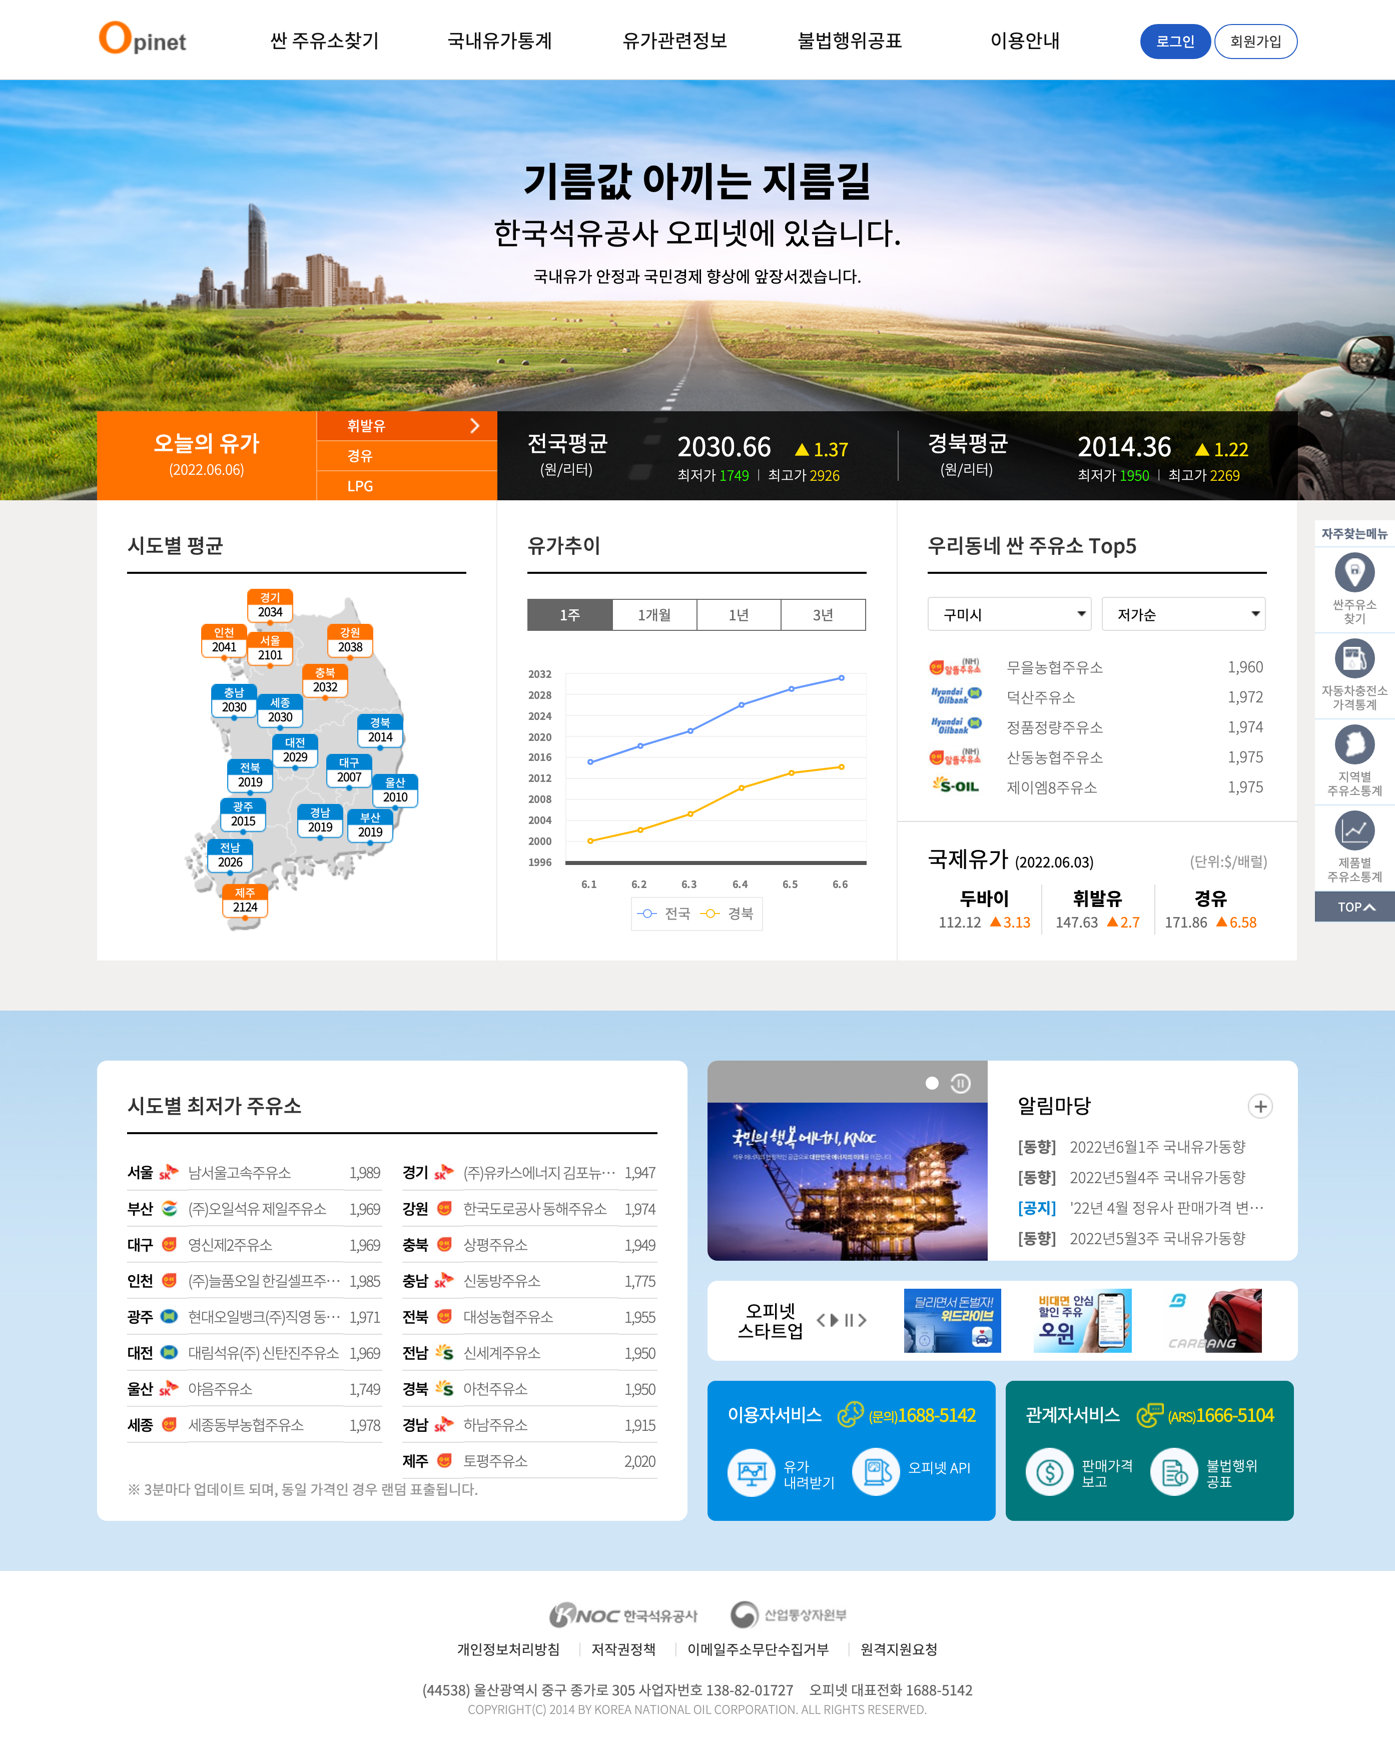Click the 제주 price marker on map
Image resolution: width=1395 pixels, height=1748 pixels.
tap(245, 901)
